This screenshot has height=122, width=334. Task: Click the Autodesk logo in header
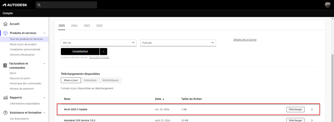point(15,5)
